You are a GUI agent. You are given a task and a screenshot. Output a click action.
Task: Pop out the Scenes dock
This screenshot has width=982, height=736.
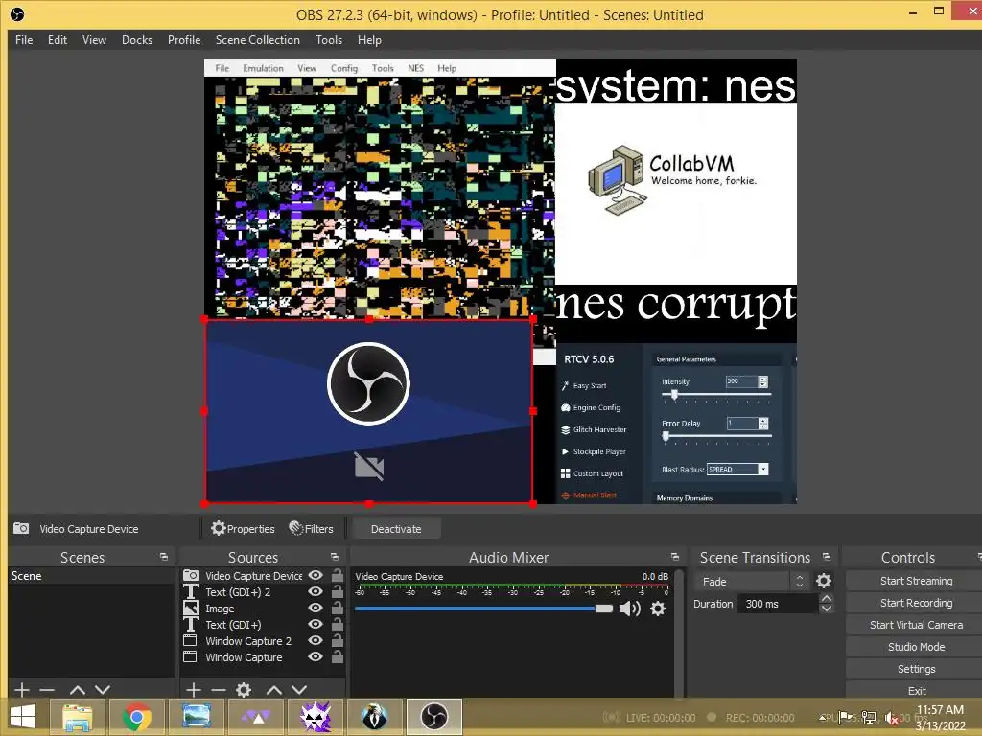(164, 557)
